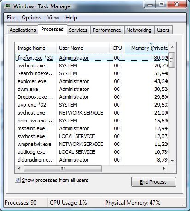Select the Dropbox.exe process
This screenshot has height=211, width=190.
click(92, 97)
